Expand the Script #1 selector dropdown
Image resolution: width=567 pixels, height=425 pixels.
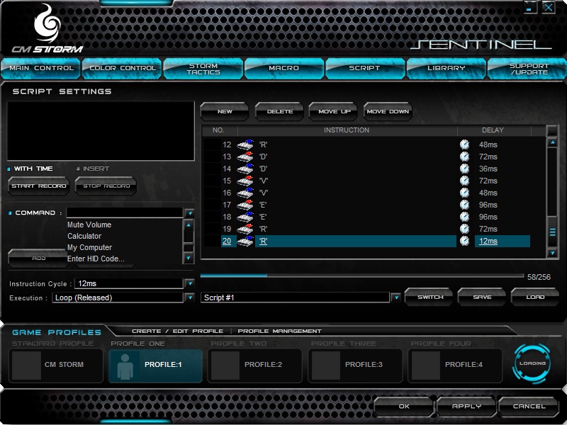[x=396, y=297]
